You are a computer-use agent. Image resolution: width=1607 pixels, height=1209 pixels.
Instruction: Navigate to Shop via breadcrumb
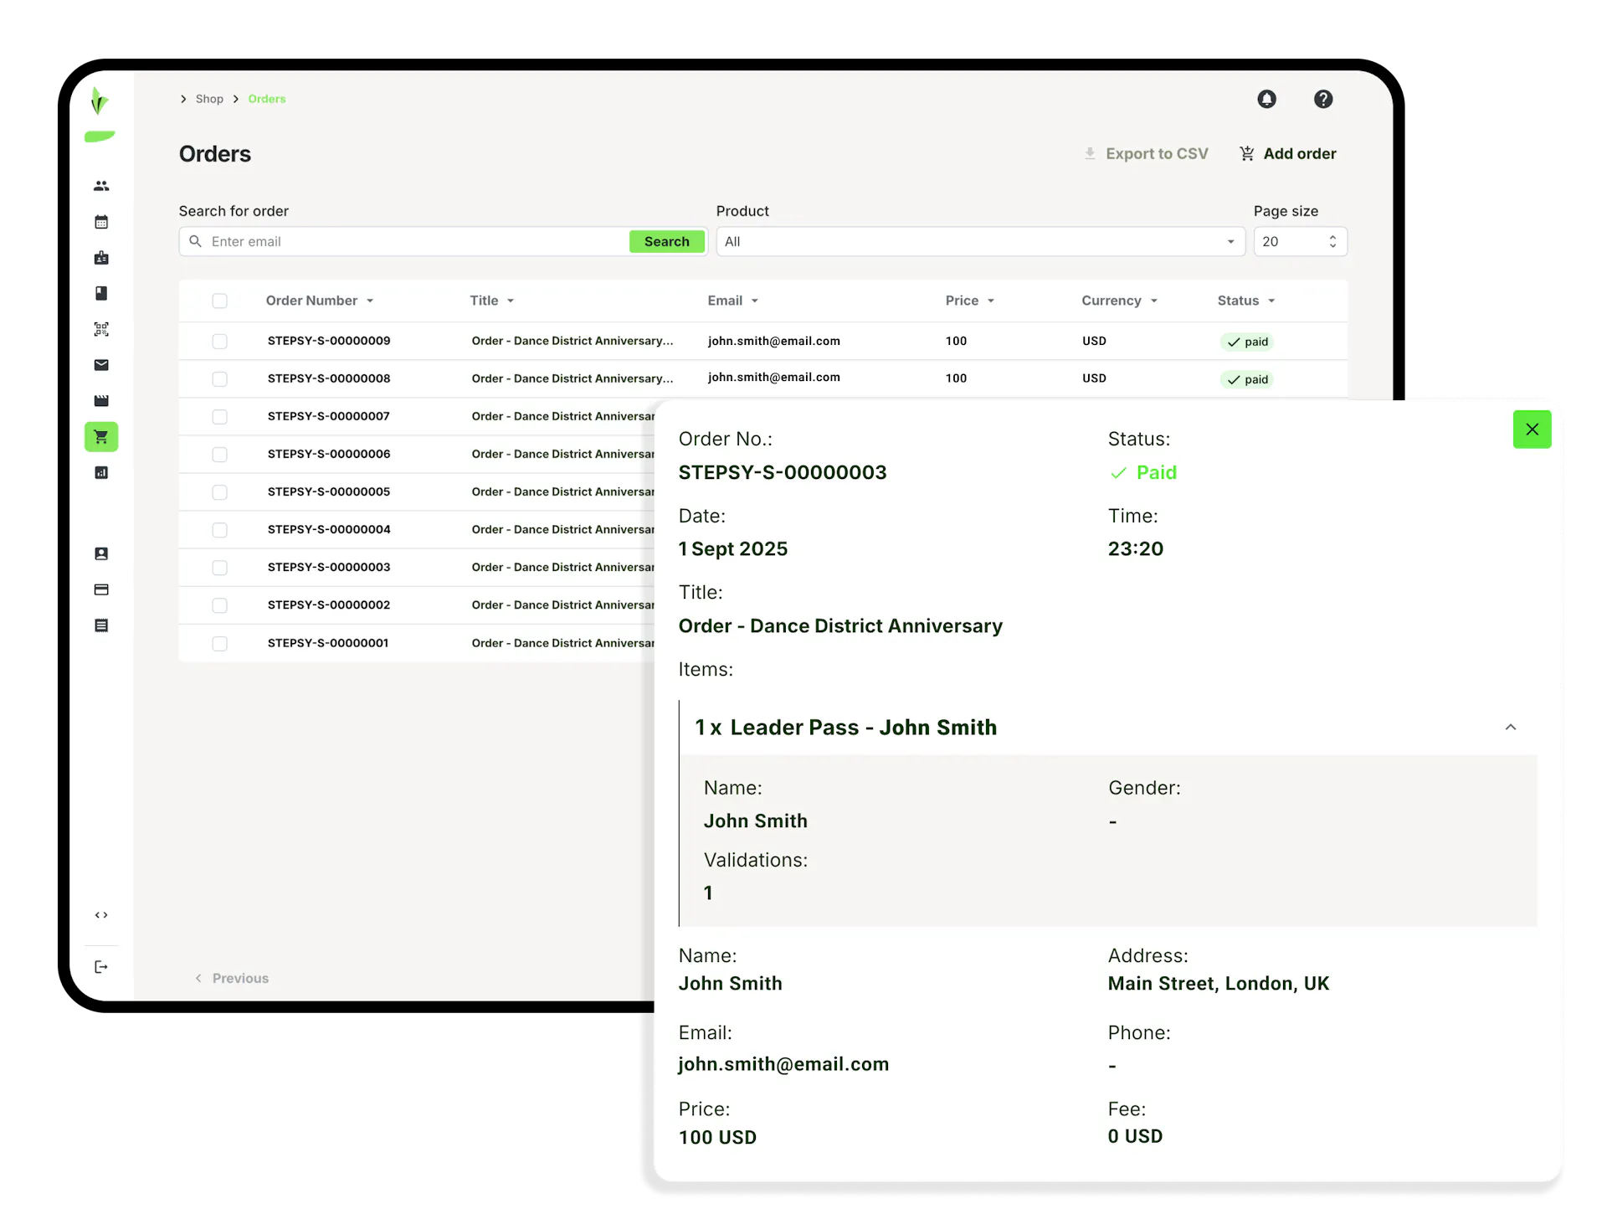point(209,99)
